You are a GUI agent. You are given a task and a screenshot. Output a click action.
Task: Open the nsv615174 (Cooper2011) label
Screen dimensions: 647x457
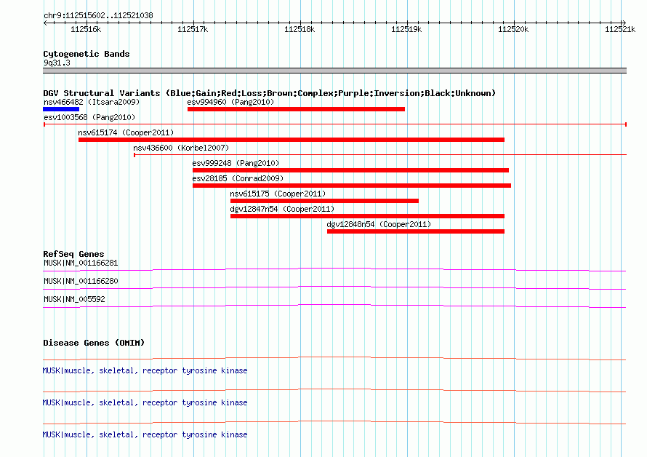(126, 132)
